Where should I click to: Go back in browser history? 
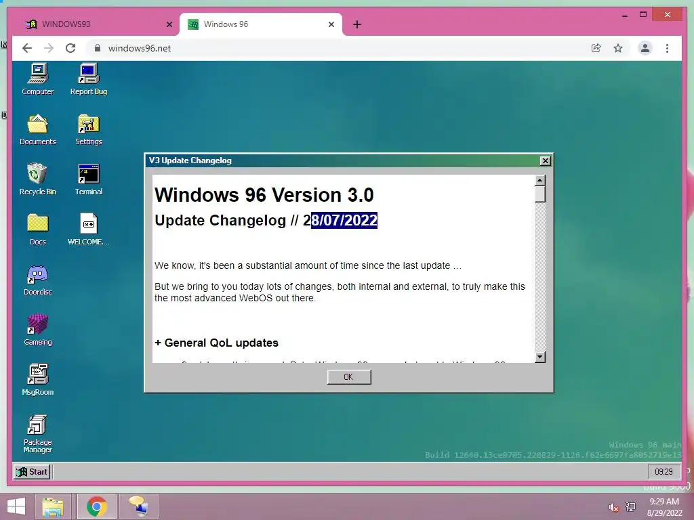click(27, 48)
